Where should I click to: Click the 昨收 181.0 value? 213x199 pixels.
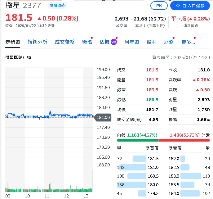click(x=204, y=70)
